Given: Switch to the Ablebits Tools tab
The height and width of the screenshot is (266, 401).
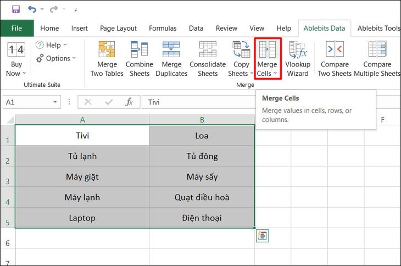Looking at the screenshot, I should coord(378,28).
